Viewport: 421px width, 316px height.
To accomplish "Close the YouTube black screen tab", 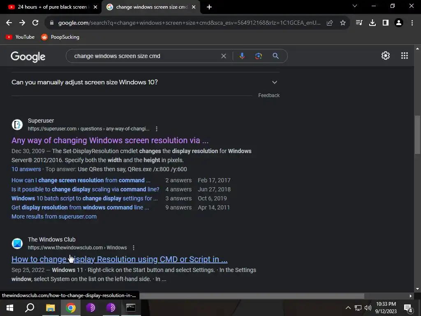I will tap(95, 7).
